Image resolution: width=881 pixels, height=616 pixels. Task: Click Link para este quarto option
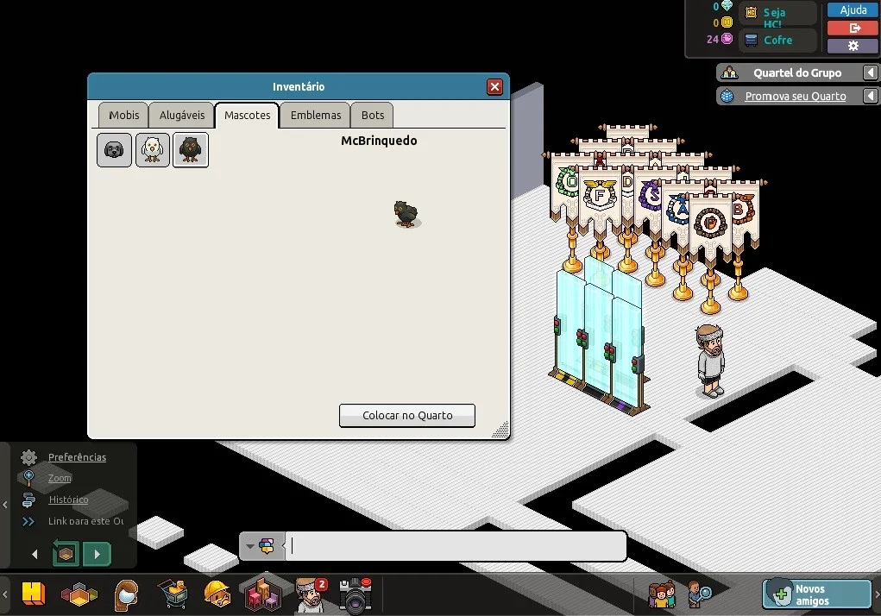click(x=86, y=521)
